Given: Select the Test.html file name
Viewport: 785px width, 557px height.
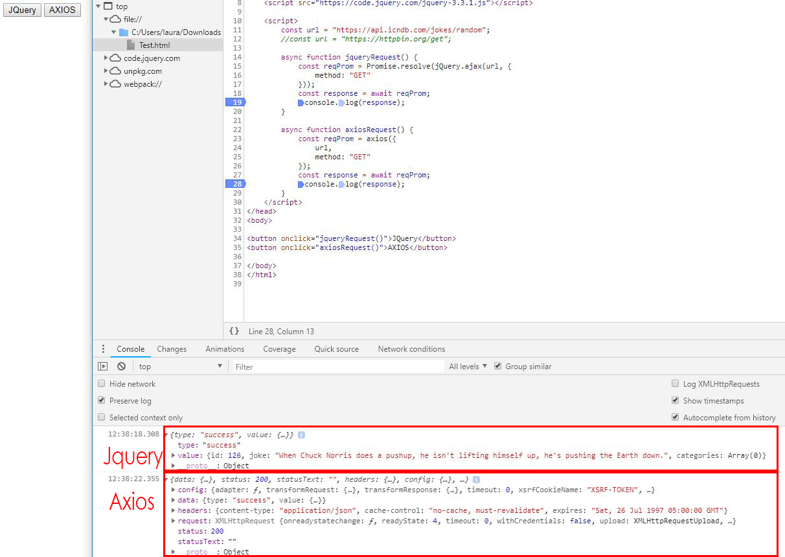Looking at the screenshot, I should tap(154, 45).
